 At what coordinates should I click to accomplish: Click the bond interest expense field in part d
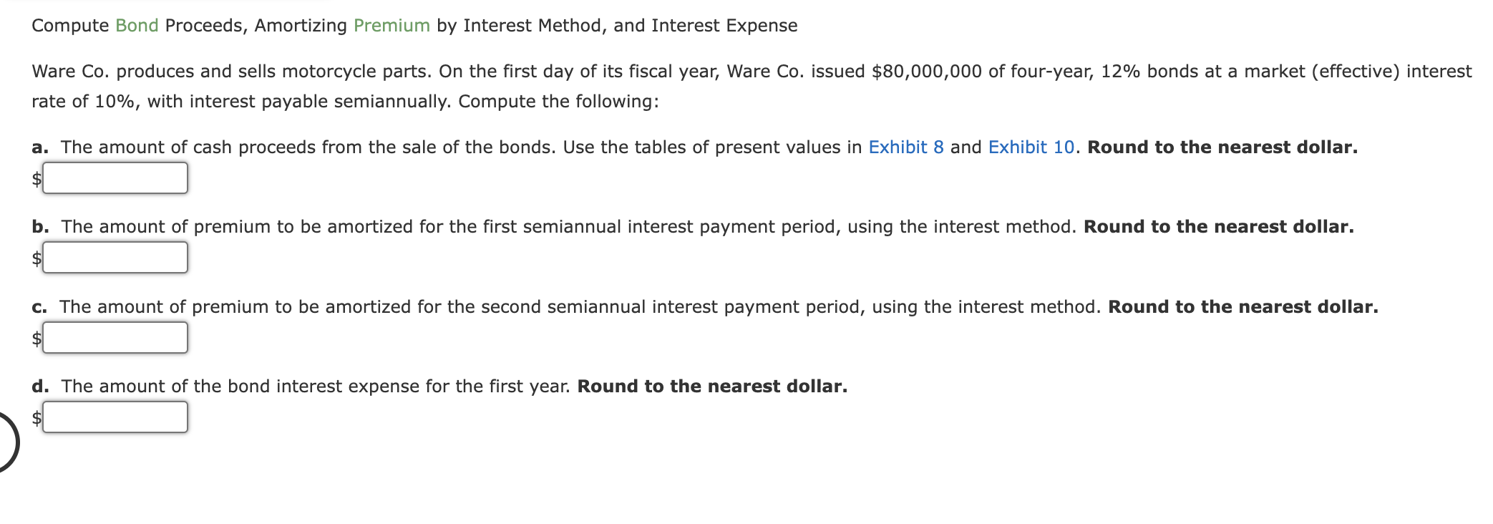point(115,416)
